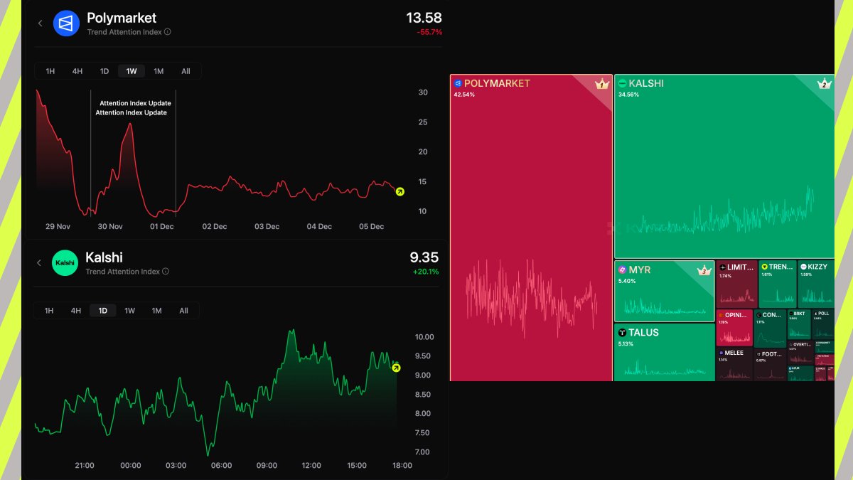Go back using the Polymarket panel's back chevron

[x=40, y=23]
